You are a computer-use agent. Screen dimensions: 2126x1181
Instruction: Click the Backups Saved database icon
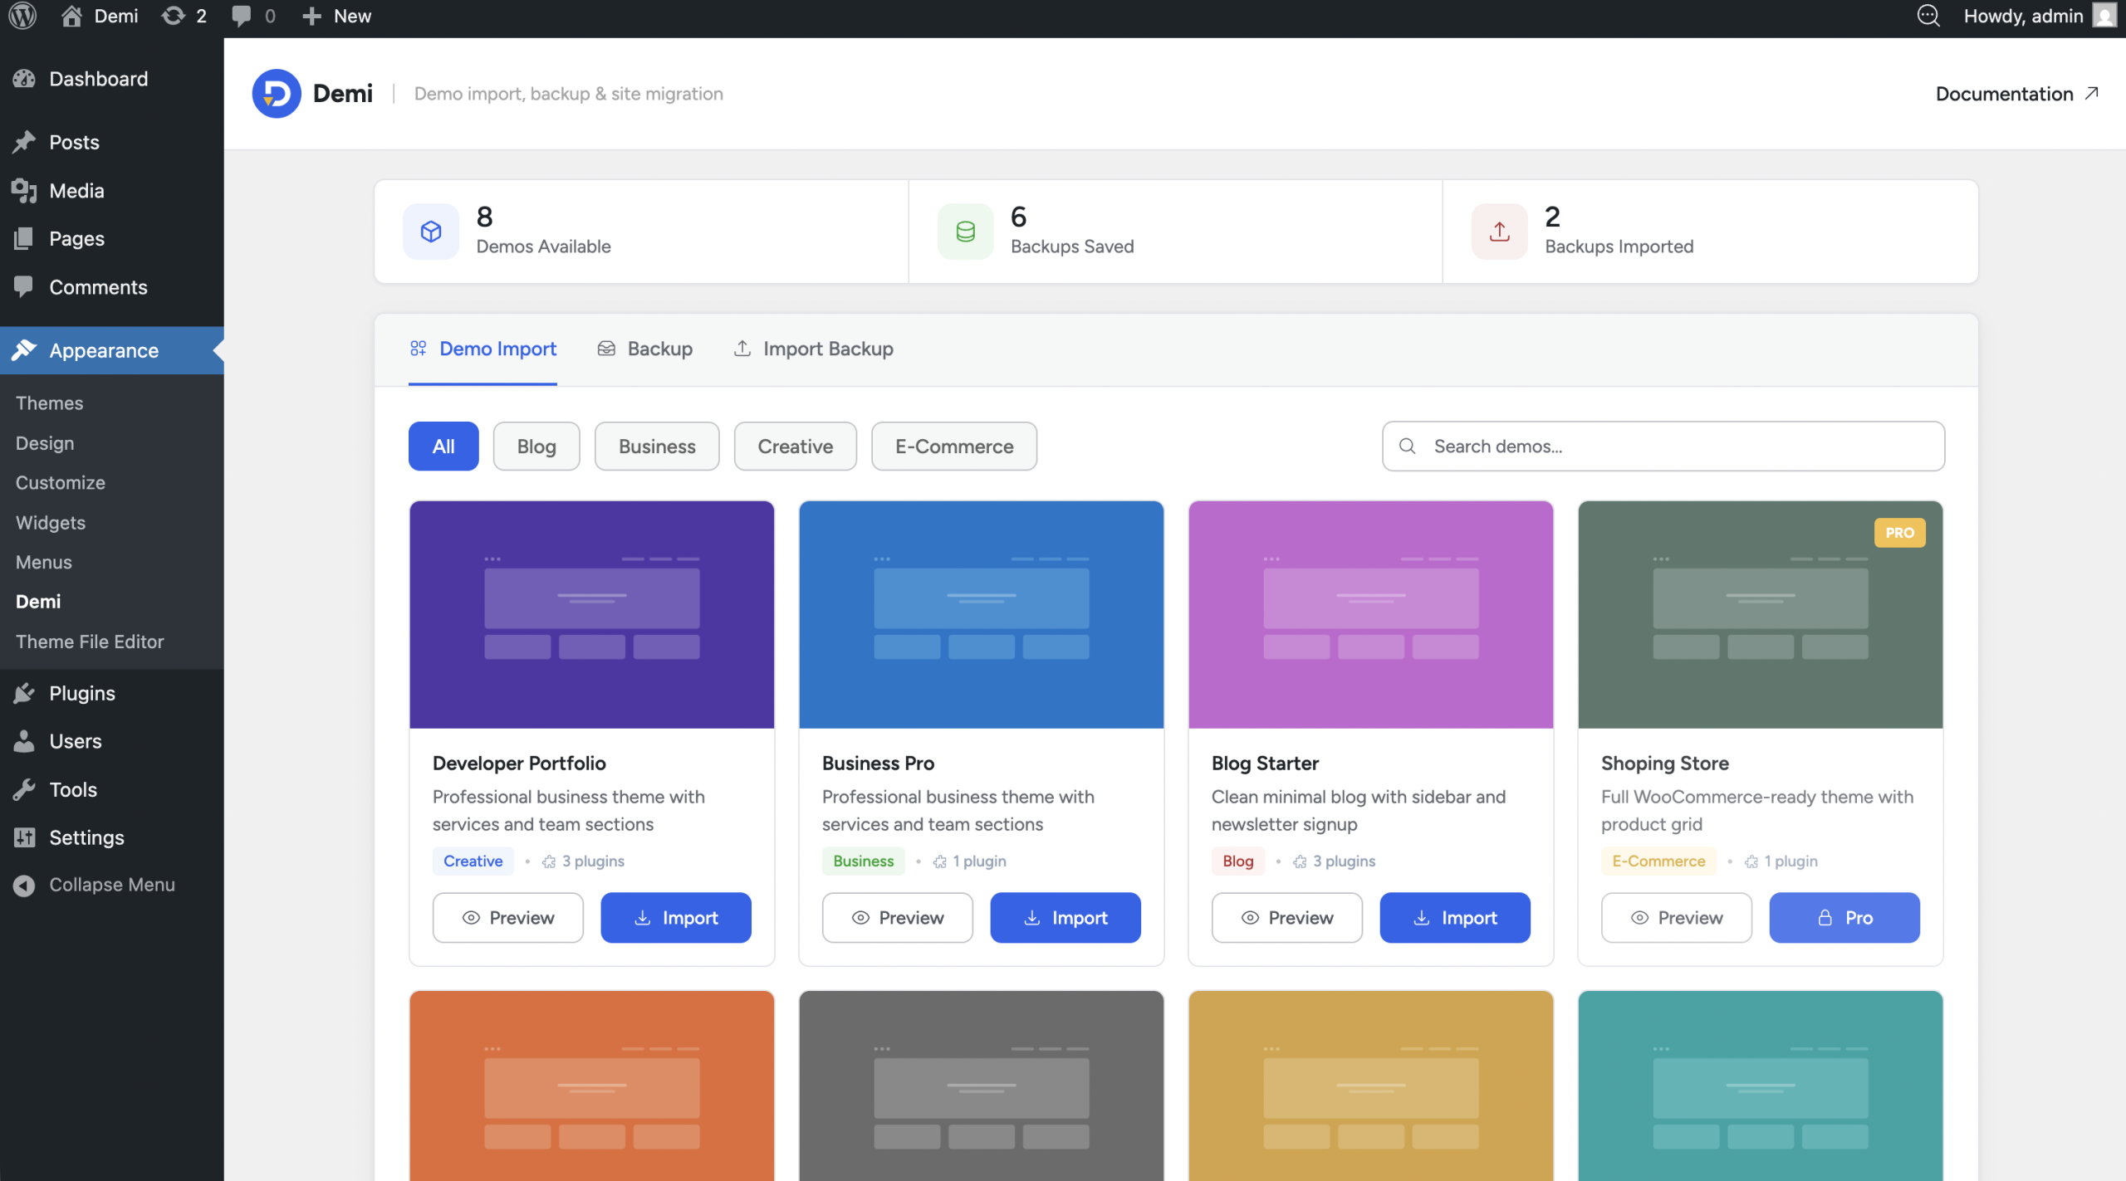tap(965, 232)
